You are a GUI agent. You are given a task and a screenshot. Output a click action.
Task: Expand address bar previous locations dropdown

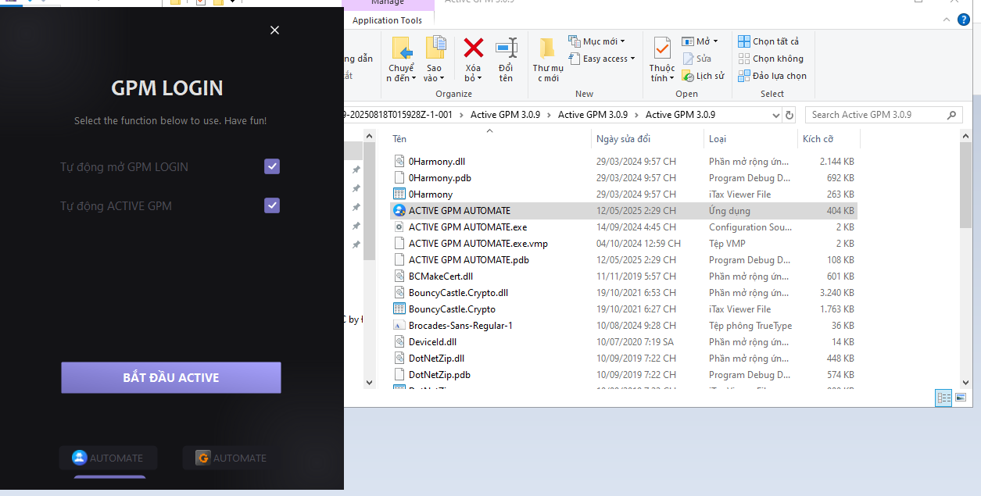click(x=774, y=115)
